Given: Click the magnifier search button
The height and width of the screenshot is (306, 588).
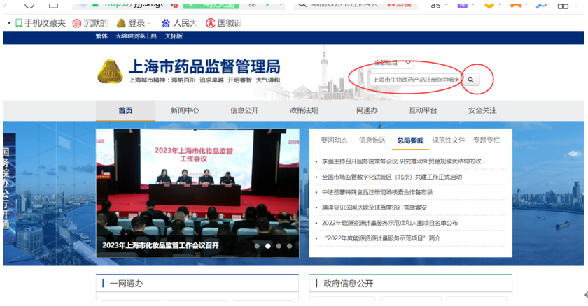Looking at the screenshot, I should click(x=470, y=80).
